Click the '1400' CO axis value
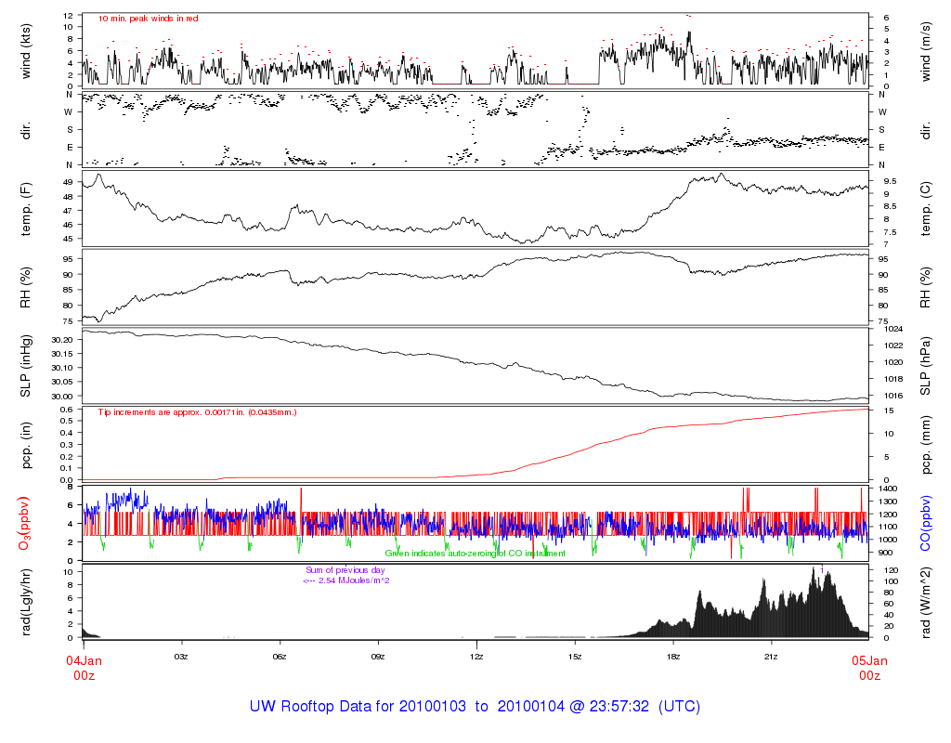 [887, 489]
